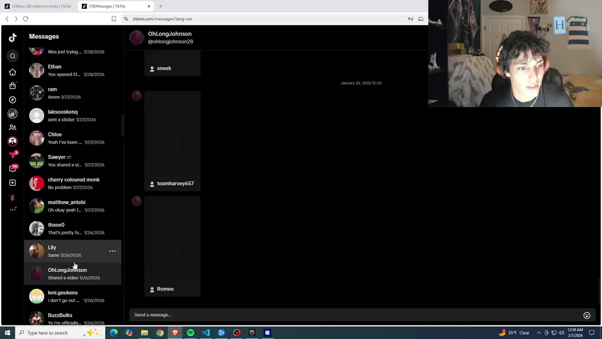Open the Messages icon with badge 14
The image size is (602, 339).
13,168
